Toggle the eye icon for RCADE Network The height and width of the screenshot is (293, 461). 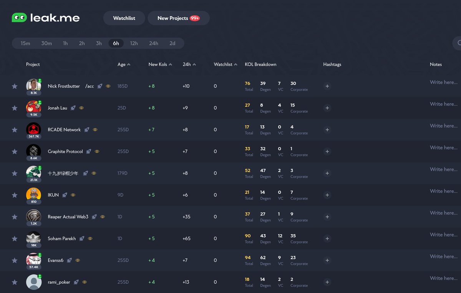(95, 130)
